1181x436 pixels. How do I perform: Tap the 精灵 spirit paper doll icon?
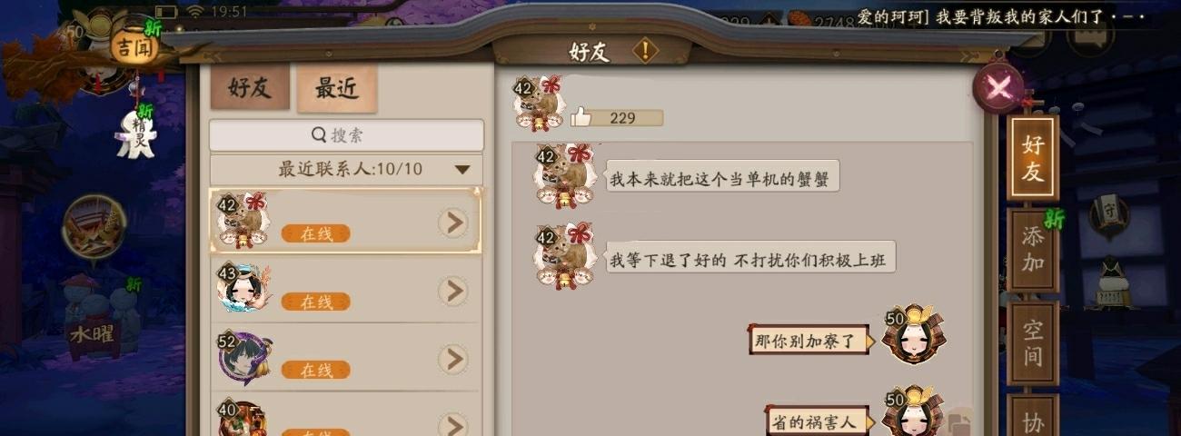pos(136,134)
